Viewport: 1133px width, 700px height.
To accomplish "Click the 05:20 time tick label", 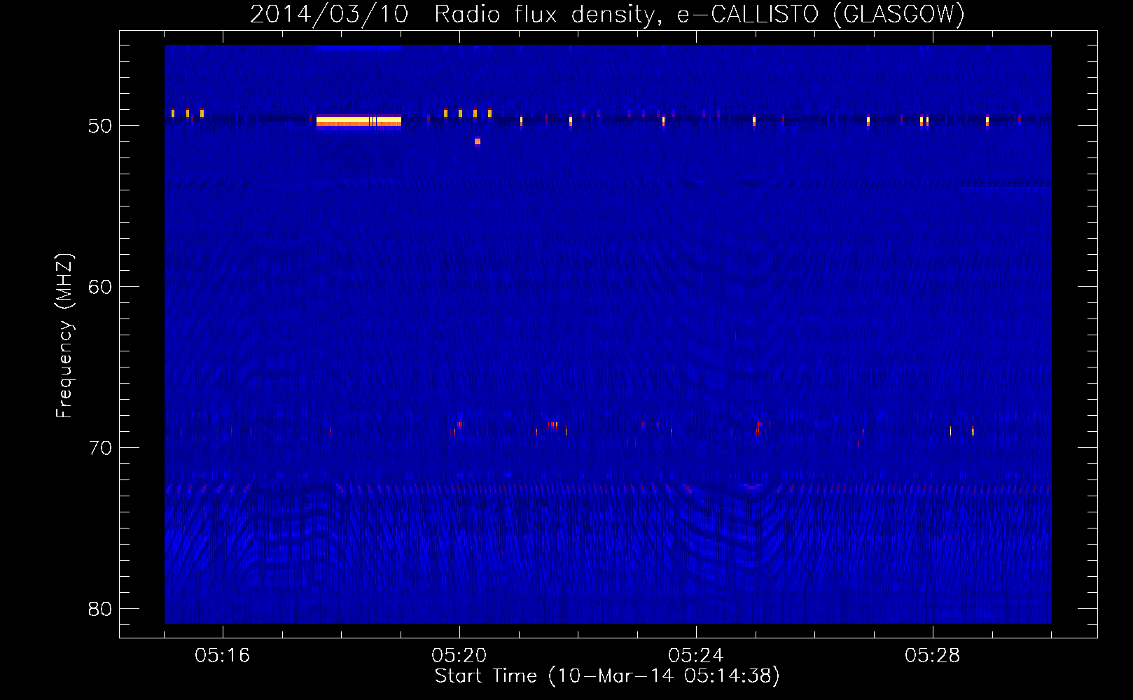I will click(459, 656).
